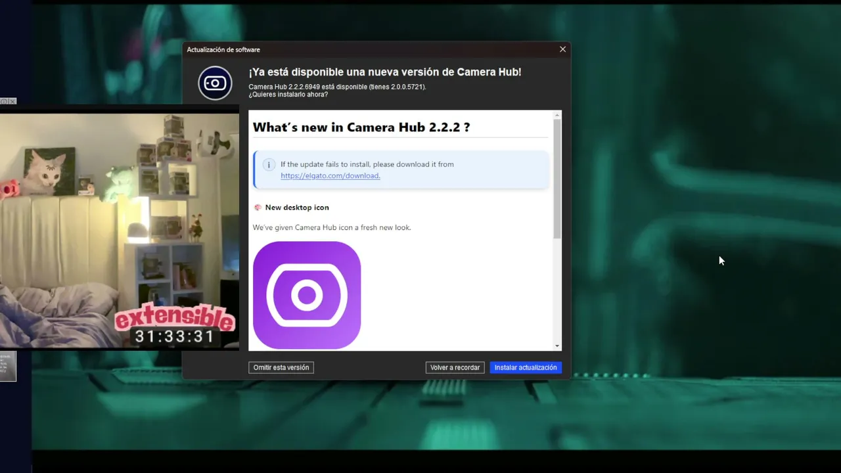841x473 pixels.
Task: Close the ad using its small X icon
Action: click(12, 101)
